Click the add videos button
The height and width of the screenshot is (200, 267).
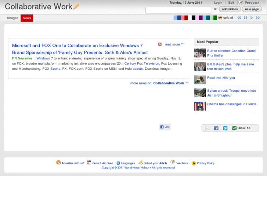(230, 9)
